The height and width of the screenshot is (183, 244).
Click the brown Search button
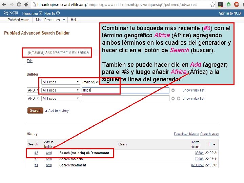click(35, 110)
